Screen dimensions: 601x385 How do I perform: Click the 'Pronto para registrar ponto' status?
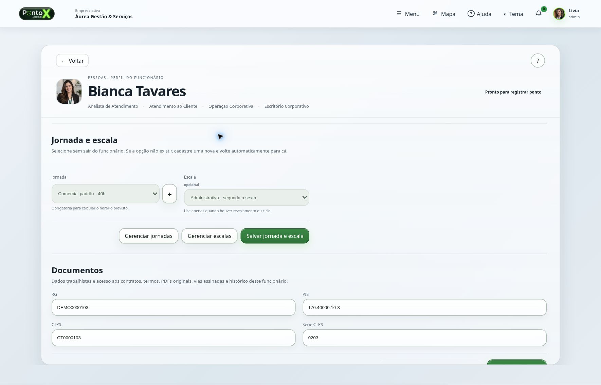(513, 92)
